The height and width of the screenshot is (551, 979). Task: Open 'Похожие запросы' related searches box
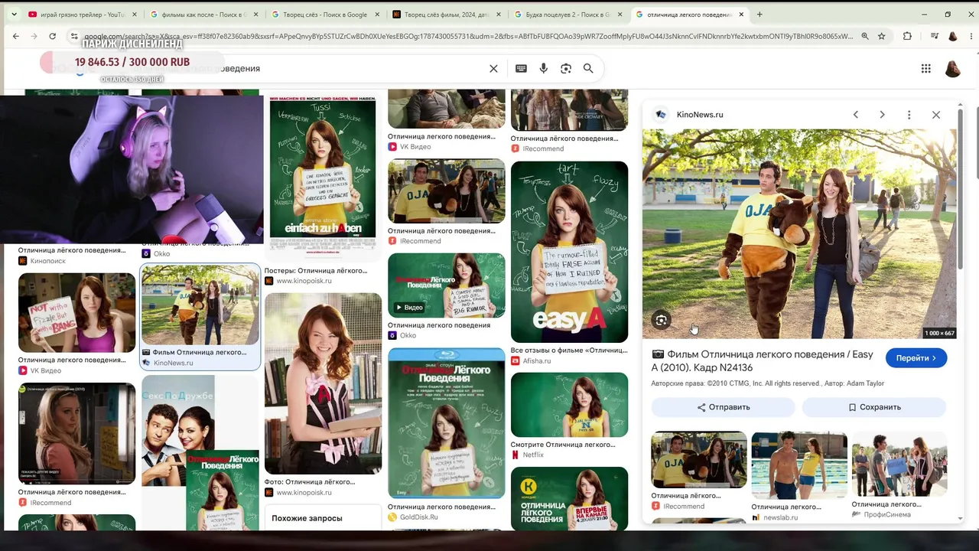pos(323,518)
